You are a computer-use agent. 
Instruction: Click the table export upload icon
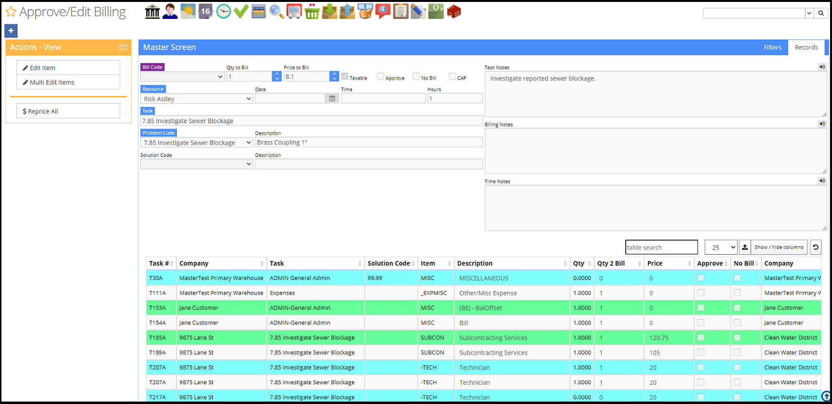[x=745, y=247]
